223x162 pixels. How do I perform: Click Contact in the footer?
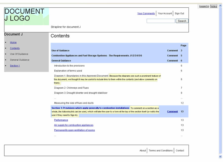[x=180, y=151]
